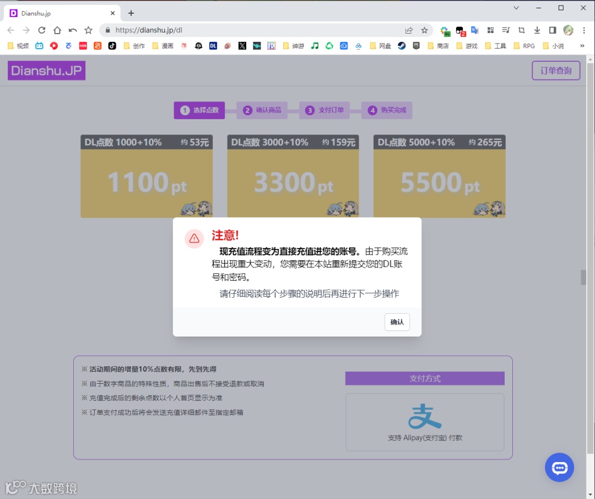This screenshot has width=595, height=499.
Task: Open the tab search chevron in title bar
Action: pos(516,8)
